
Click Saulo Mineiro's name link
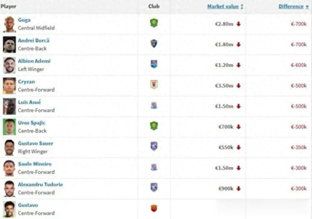coord(35,164)
